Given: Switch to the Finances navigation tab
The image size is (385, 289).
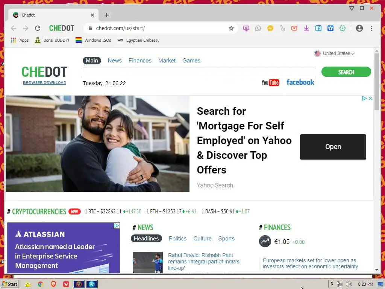Looking at the screenshot, I should [140, 61].
